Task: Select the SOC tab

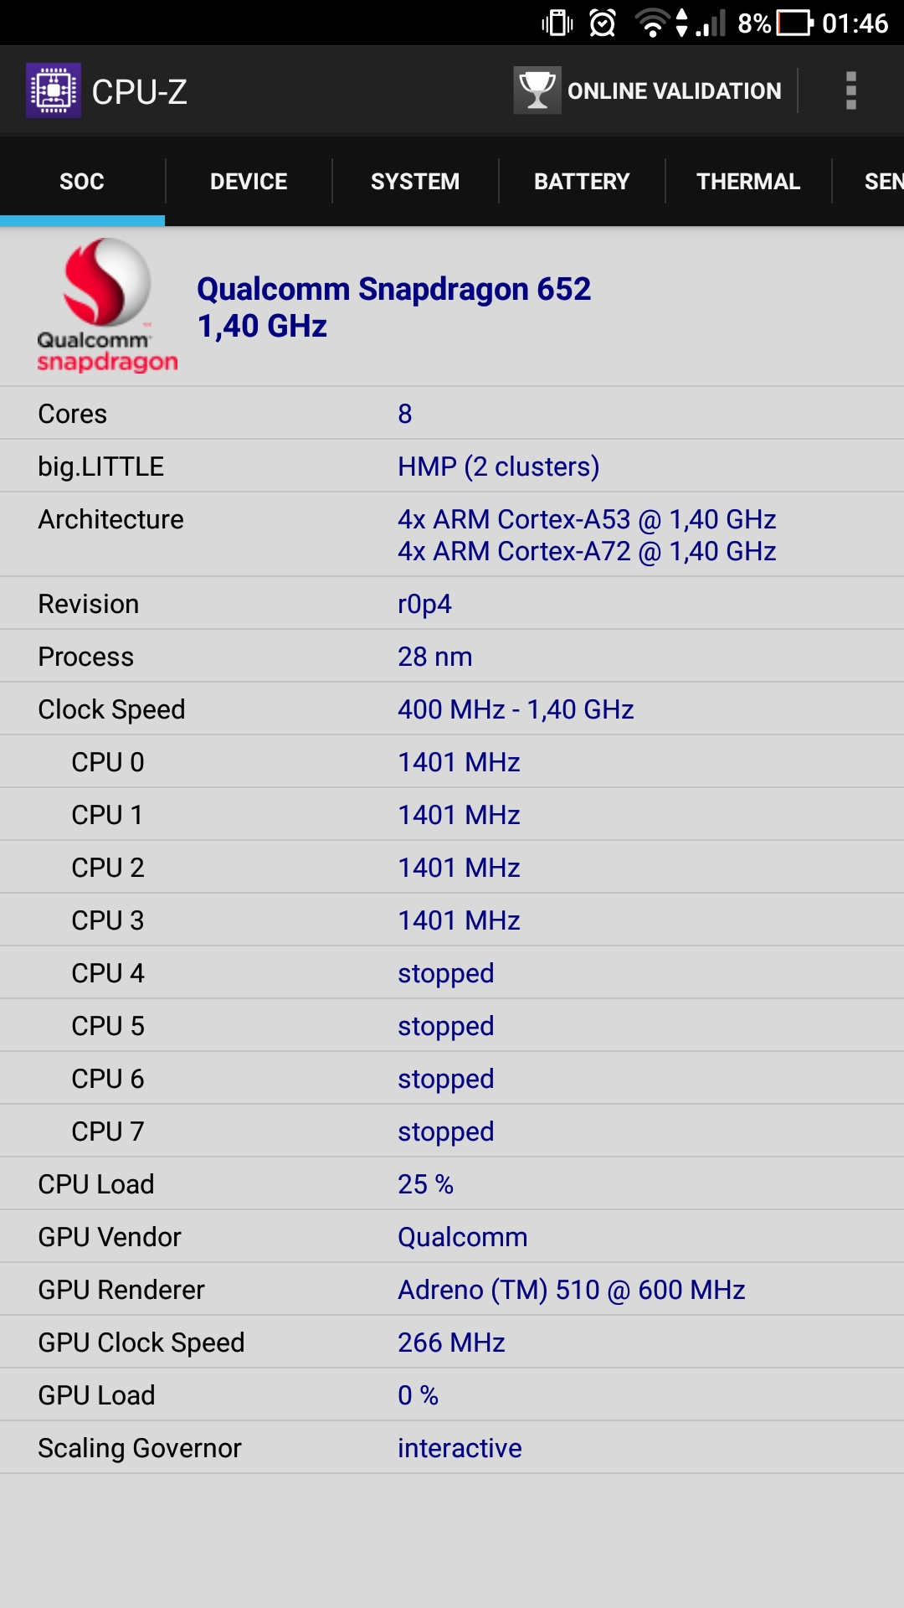Action: click(x=82, y=182)
